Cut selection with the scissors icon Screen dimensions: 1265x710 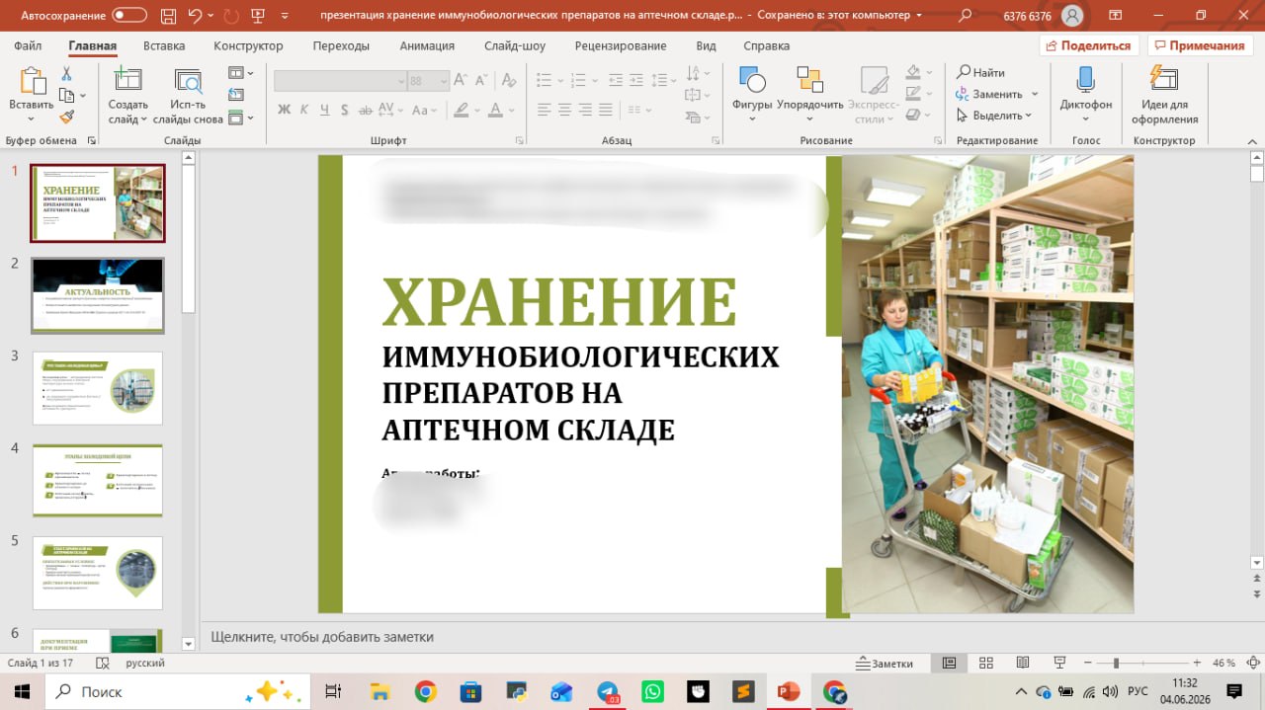click(x=67, y=73)
